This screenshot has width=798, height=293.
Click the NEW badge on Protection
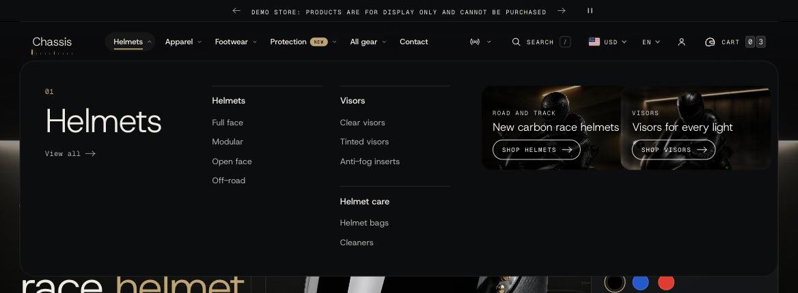coord(319,42)
